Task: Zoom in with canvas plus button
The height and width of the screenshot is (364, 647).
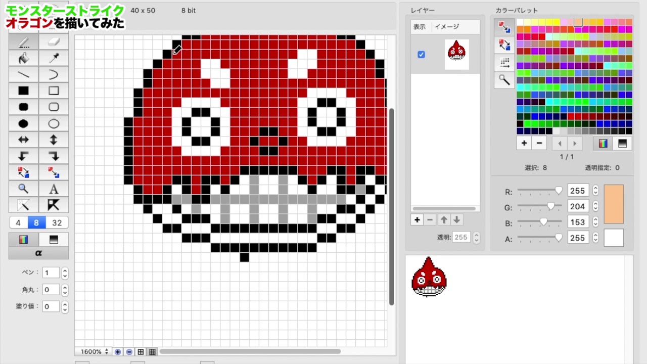Action: click(x=118, y=352)
